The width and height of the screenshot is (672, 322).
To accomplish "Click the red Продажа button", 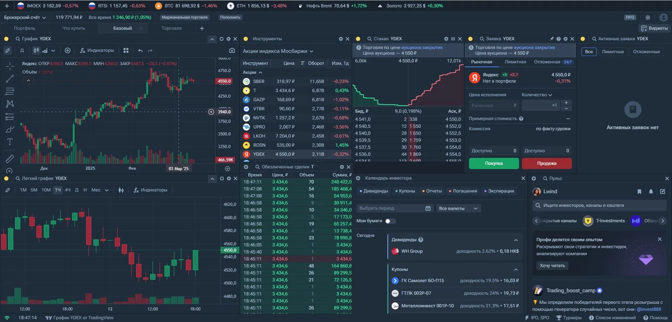I will tap(547, 163).
